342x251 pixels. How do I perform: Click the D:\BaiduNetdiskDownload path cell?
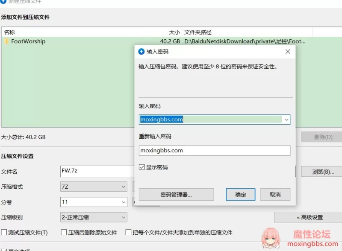[x=245, y=41]
